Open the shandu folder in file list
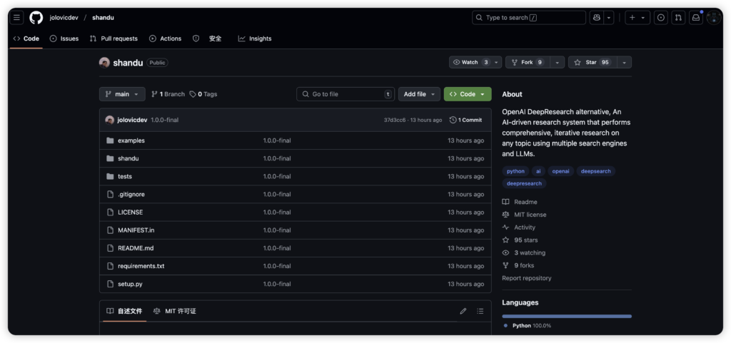This screenshot has width=731, height=343. [x=128, y=158]
